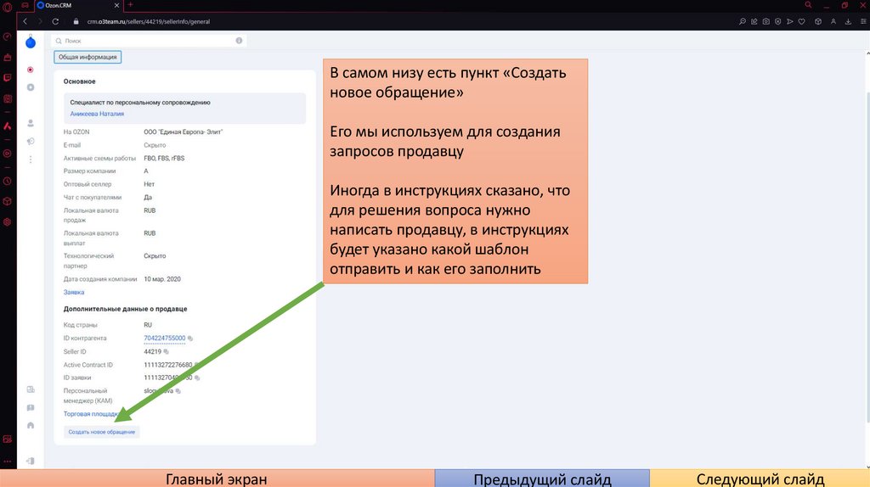Reload the page
870x487 pixels.
click(x=55, y=21)
